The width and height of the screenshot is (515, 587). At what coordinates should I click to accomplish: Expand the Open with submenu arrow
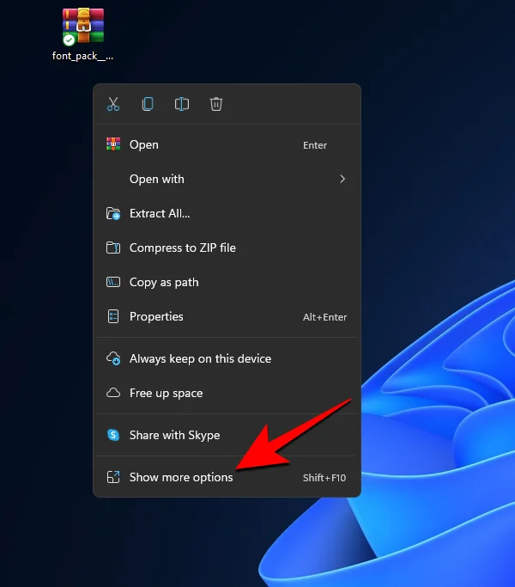342,179
